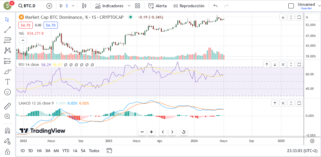Click the BTC.D symbol search field
Viewport: 321px width, 157px height.
coord(27,6)
